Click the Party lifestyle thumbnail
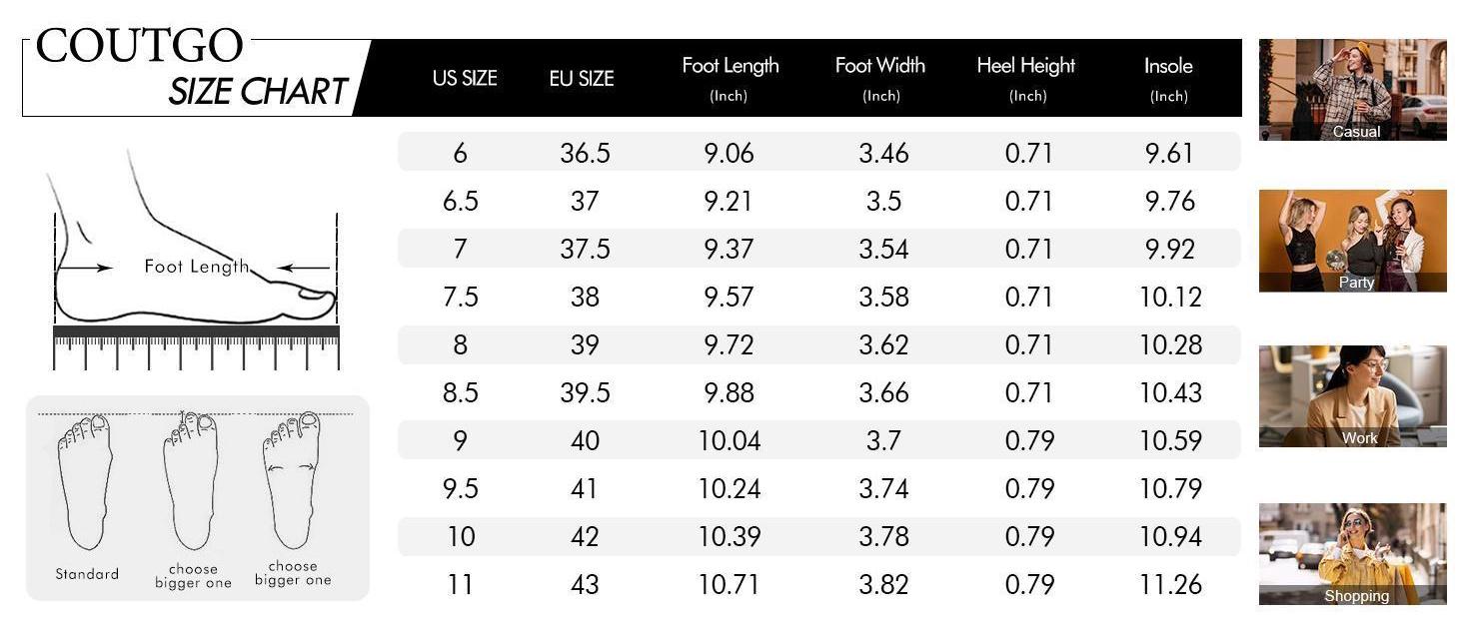 point(1352,240)
